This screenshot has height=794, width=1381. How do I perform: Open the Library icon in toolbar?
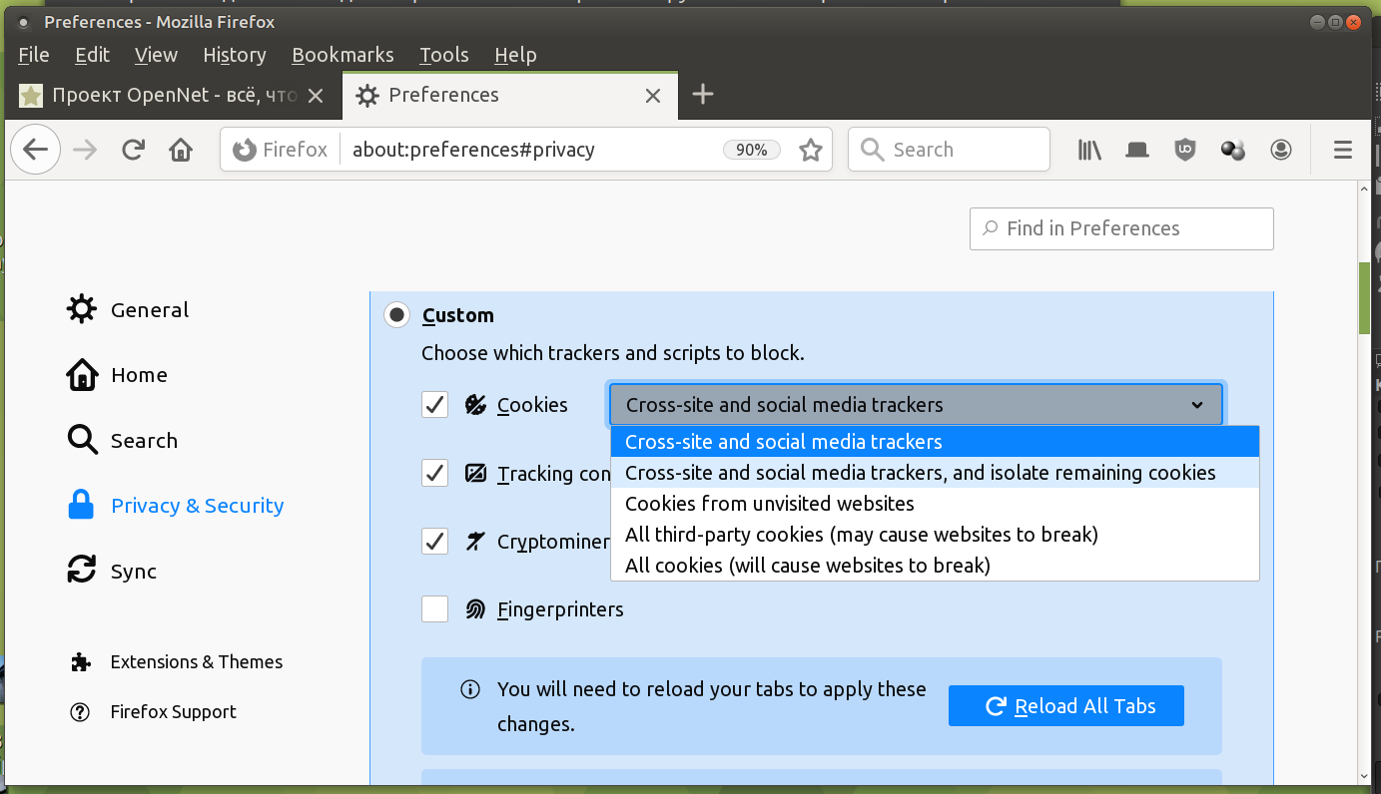coord(1089,150)
